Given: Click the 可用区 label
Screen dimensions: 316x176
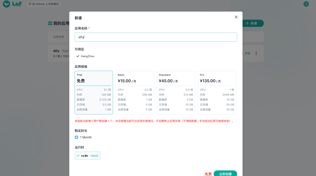Looking at the screenshot, I should (x=79, y=49).
